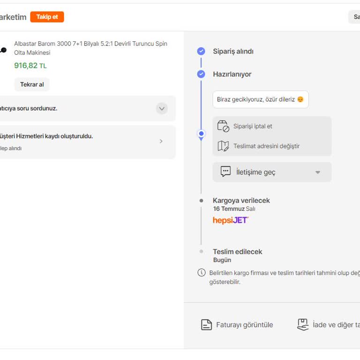360x360 pixels.
Task: Click the İletişime geç dropdown arrow
Action: pos(317,172)
